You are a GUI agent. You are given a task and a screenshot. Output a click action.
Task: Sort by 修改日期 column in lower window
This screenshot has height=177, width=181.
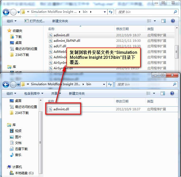[x=122, y=101]
